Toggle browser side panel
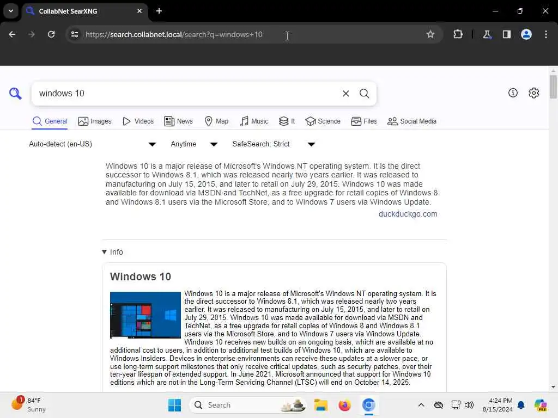Image resolution: width=558 pixels, height=418 pixels. coord(506,34)
